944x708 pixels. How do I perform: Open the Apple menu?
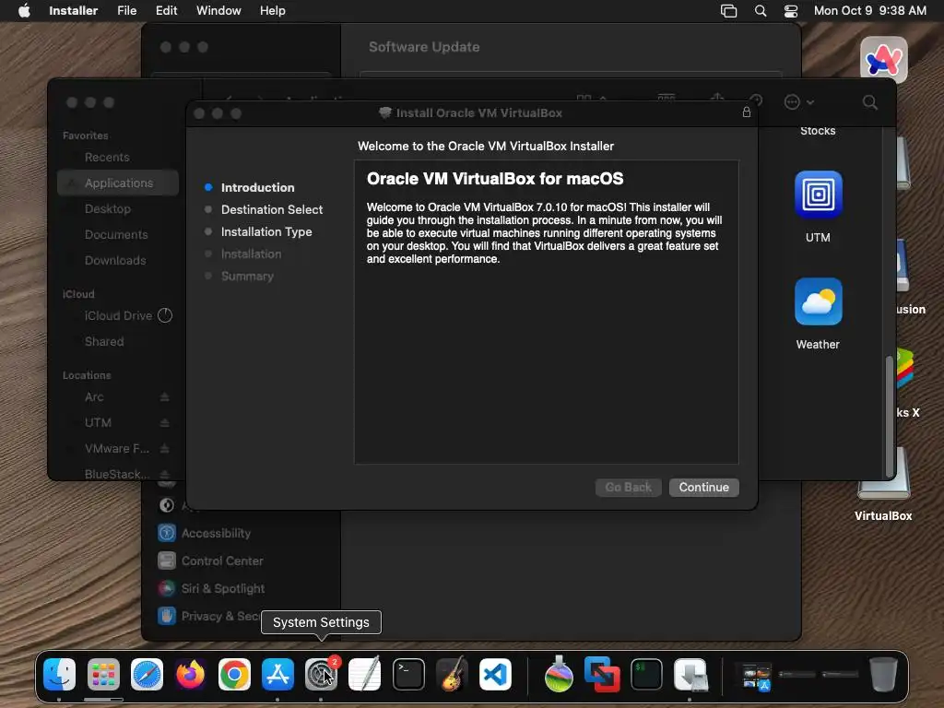[24, 11]
